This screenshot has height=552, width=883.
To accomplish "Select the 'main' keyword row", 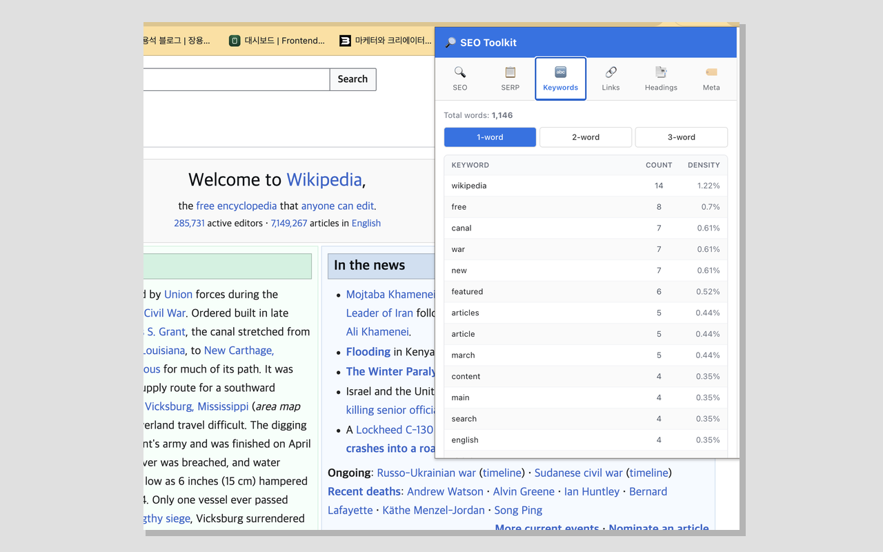I will (x=586, y=397).
